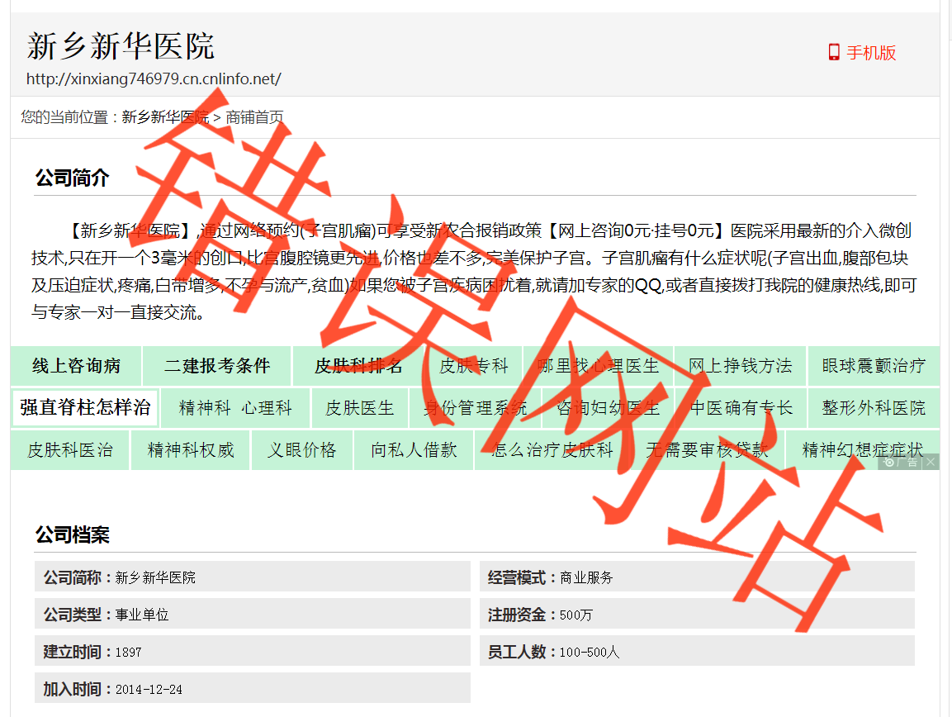952x717 pixels.
Task: Open the 眼球震颤治疗 ad tile
Action: [874, 366]
